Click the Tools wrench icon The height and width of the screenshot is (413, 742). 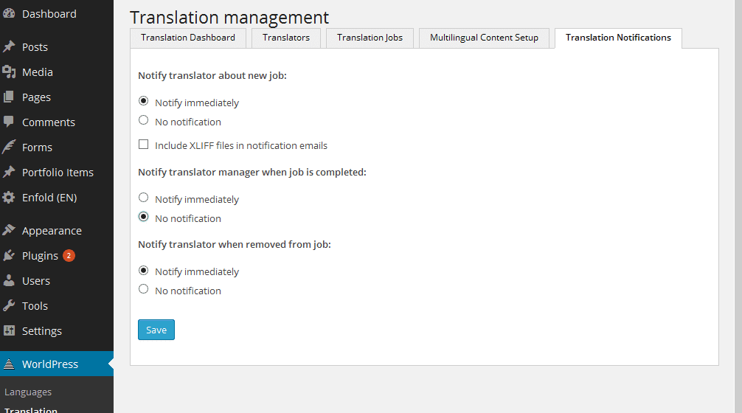coord(9,305)
